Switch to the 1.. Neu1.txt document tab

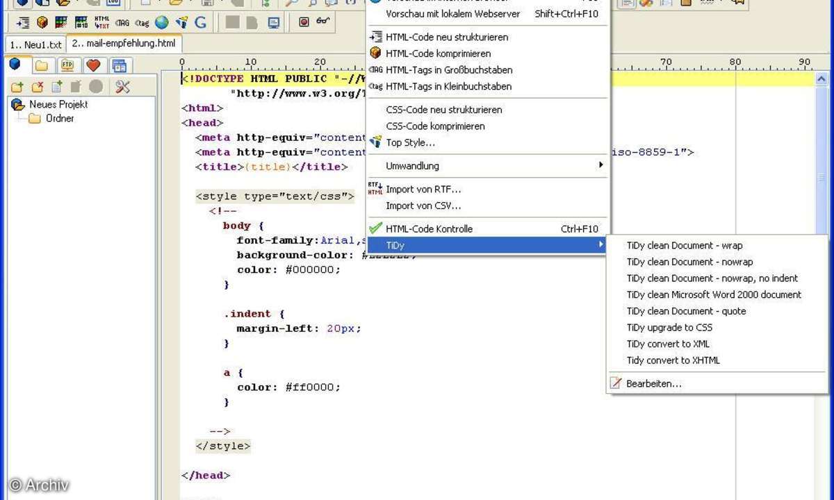[35, 44]
